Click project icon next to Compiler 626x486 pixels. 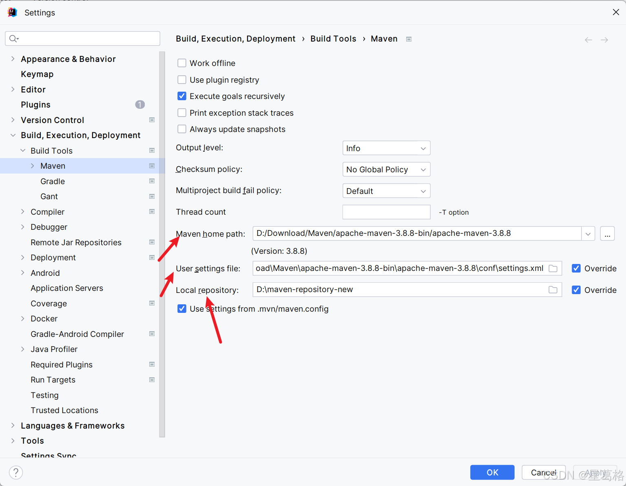pyautogui.click(x=152, y=211)
